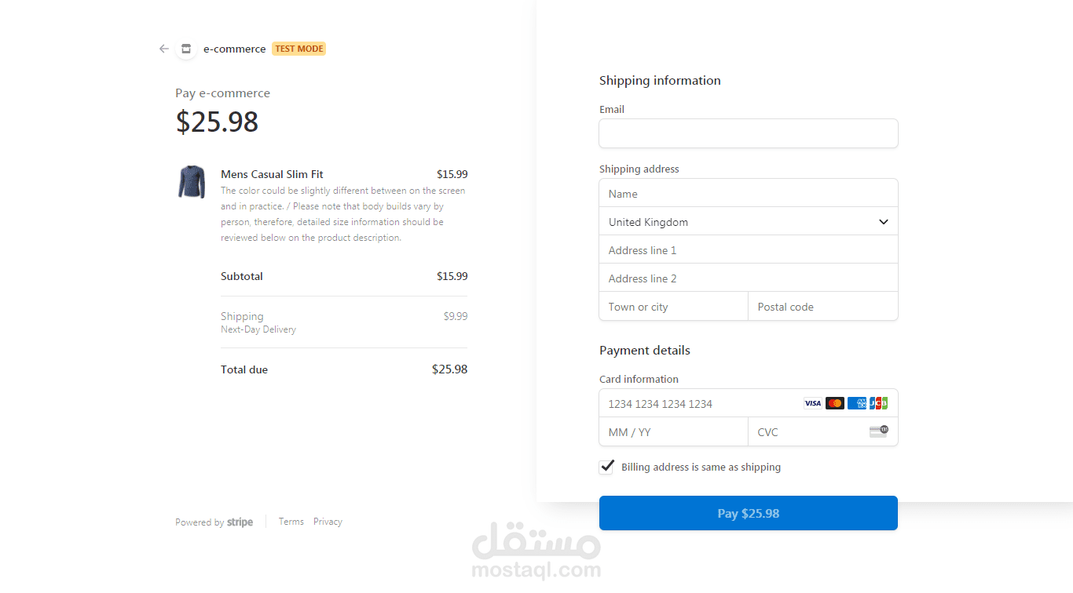This screenshot has height=593, width=1073.
Task: Click the American Express icon
Action: (x=857, y=403)
